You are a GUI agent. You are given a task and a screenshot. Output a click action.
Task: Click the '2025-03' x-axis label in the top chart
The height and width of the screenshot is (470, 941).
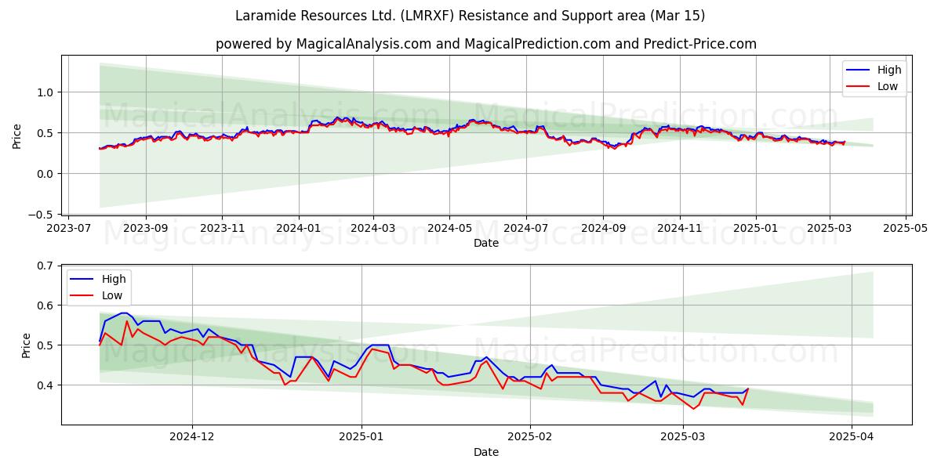830,230
